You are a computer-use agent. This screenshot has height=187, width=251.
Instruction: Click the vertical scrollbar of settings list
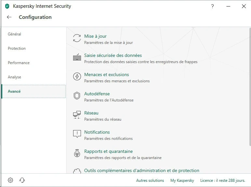tap(249, 88)
